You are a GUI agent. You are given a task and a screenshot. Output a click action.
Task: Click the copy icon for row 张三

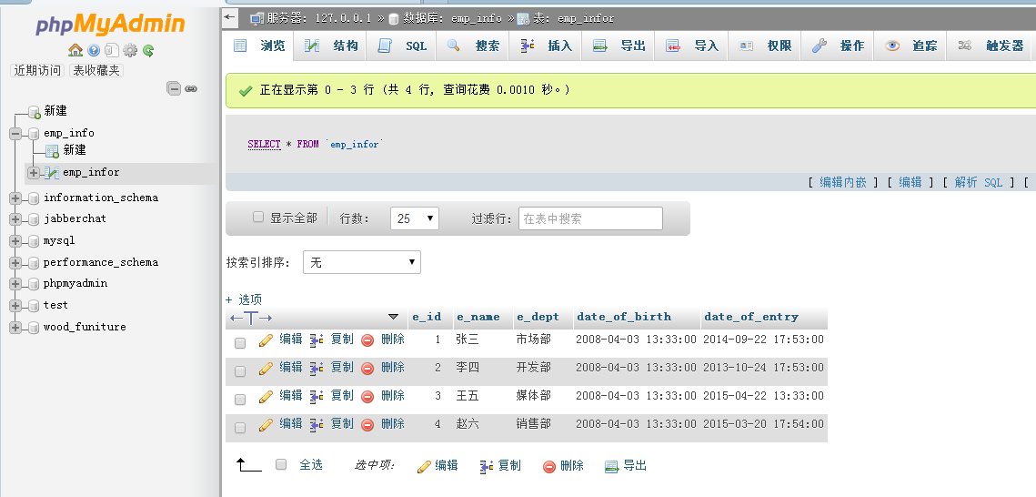tap(317, 340)
